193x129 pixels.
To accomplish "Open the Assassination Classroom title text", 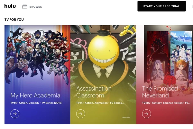I will pyautogui.click(x=94, y=92).
